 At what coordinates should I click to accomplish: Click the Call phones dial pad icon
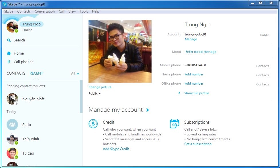click(9, 62)
